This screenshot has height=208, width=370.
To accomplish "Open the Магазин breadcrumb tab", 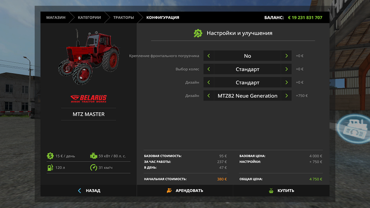I will [55, 18].
